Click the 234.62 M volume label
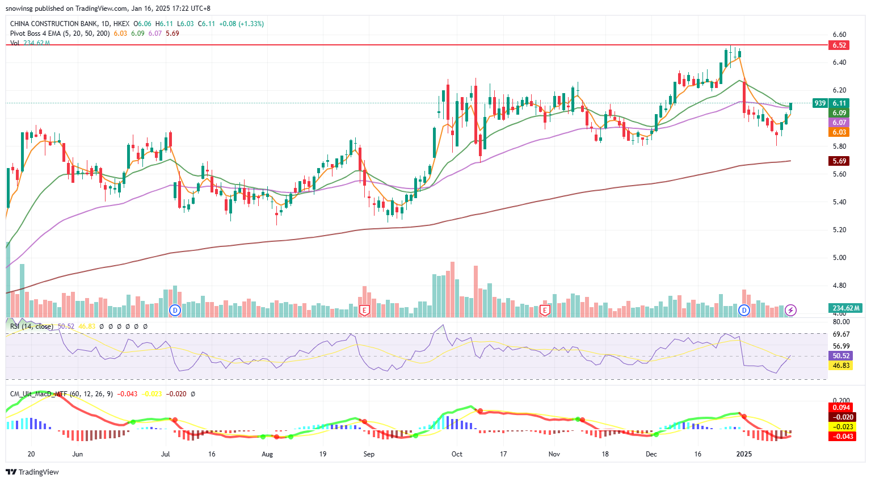Screen dimensions: 871x482 pos(845,308)
